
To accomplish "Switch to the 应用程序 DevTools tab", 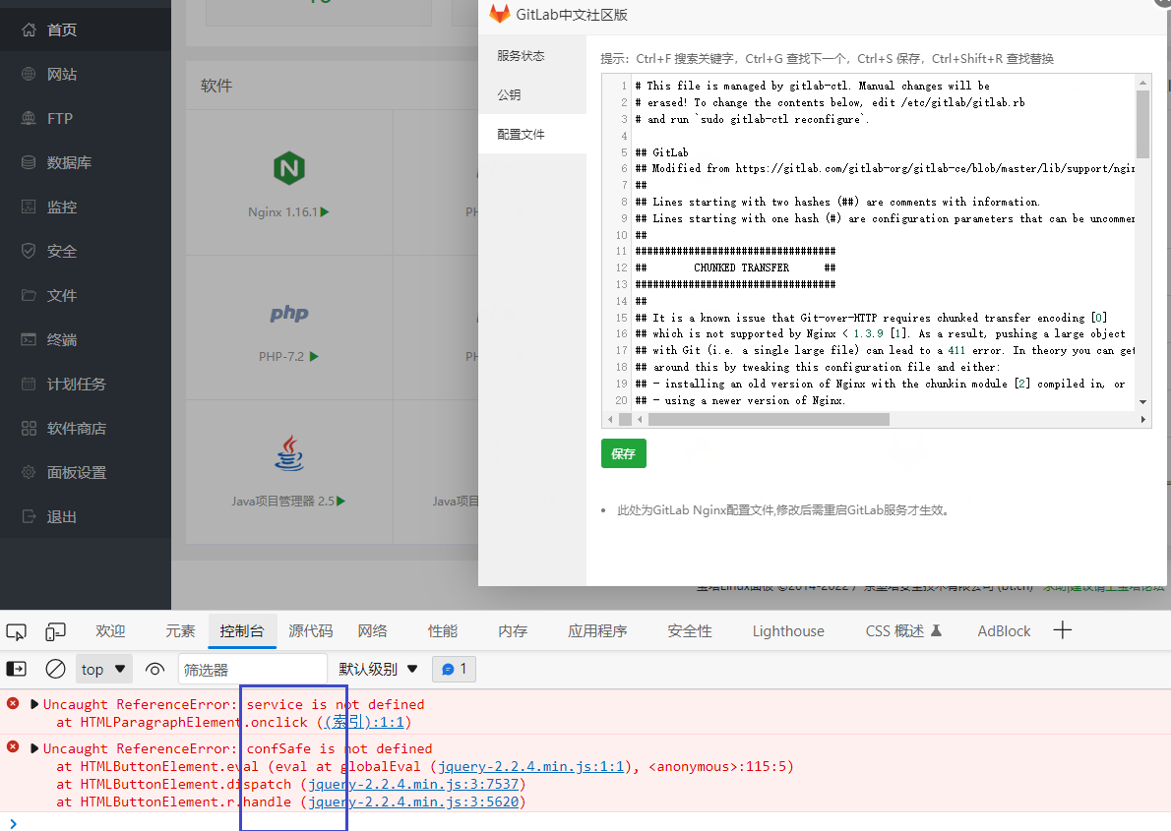I will click(x=597, y=631).
